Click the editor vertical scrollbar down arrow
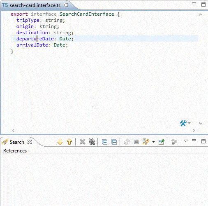208x206 pixels. [x=201, y=124]
